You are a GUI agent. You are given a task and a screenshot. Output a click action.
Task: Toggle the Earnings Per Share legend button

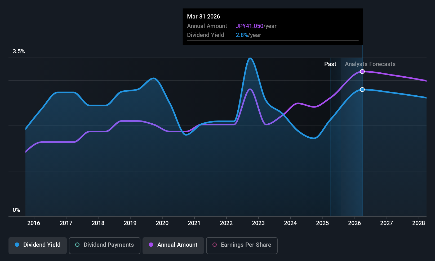242,246
